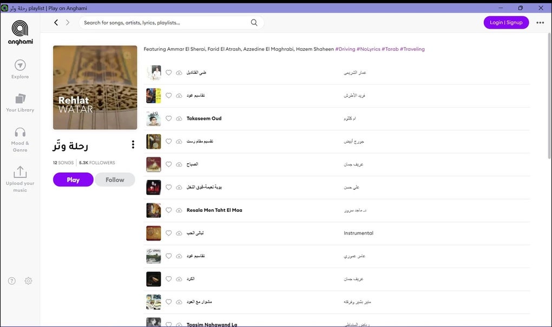Download the song Takaseem Oud via cloud icon
The height and width of the screenshot is (327, 552).
click(179, 118)
